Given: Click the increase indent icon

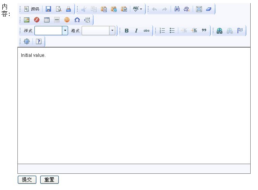Looking at the screenshot, I should pyautogui.click(x=194, y=31).
